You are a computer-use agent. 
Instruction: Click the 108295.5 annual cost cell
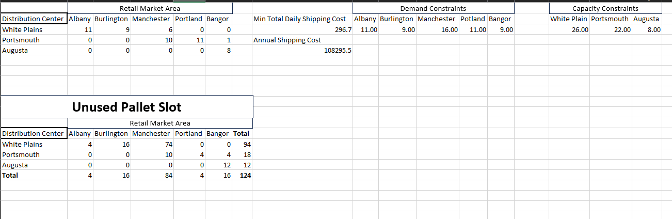point(302,51)
